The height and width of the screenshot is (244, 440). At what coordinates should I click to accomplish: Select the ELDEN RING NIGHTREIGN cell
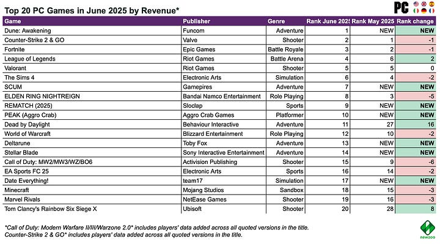pyautogui.click(x=92, y=96)
